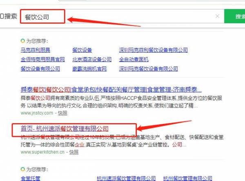The image size is (245, 181).
Task: Open the 食堂托管 recommended link
Action: (x=31, y=178)
